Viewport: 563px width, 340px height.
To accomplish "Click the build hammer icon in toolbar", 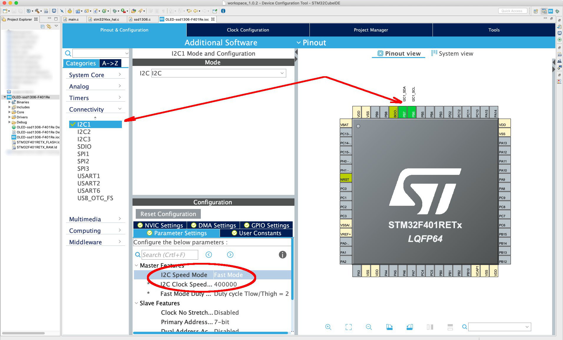I will click(x=37, y=11).
